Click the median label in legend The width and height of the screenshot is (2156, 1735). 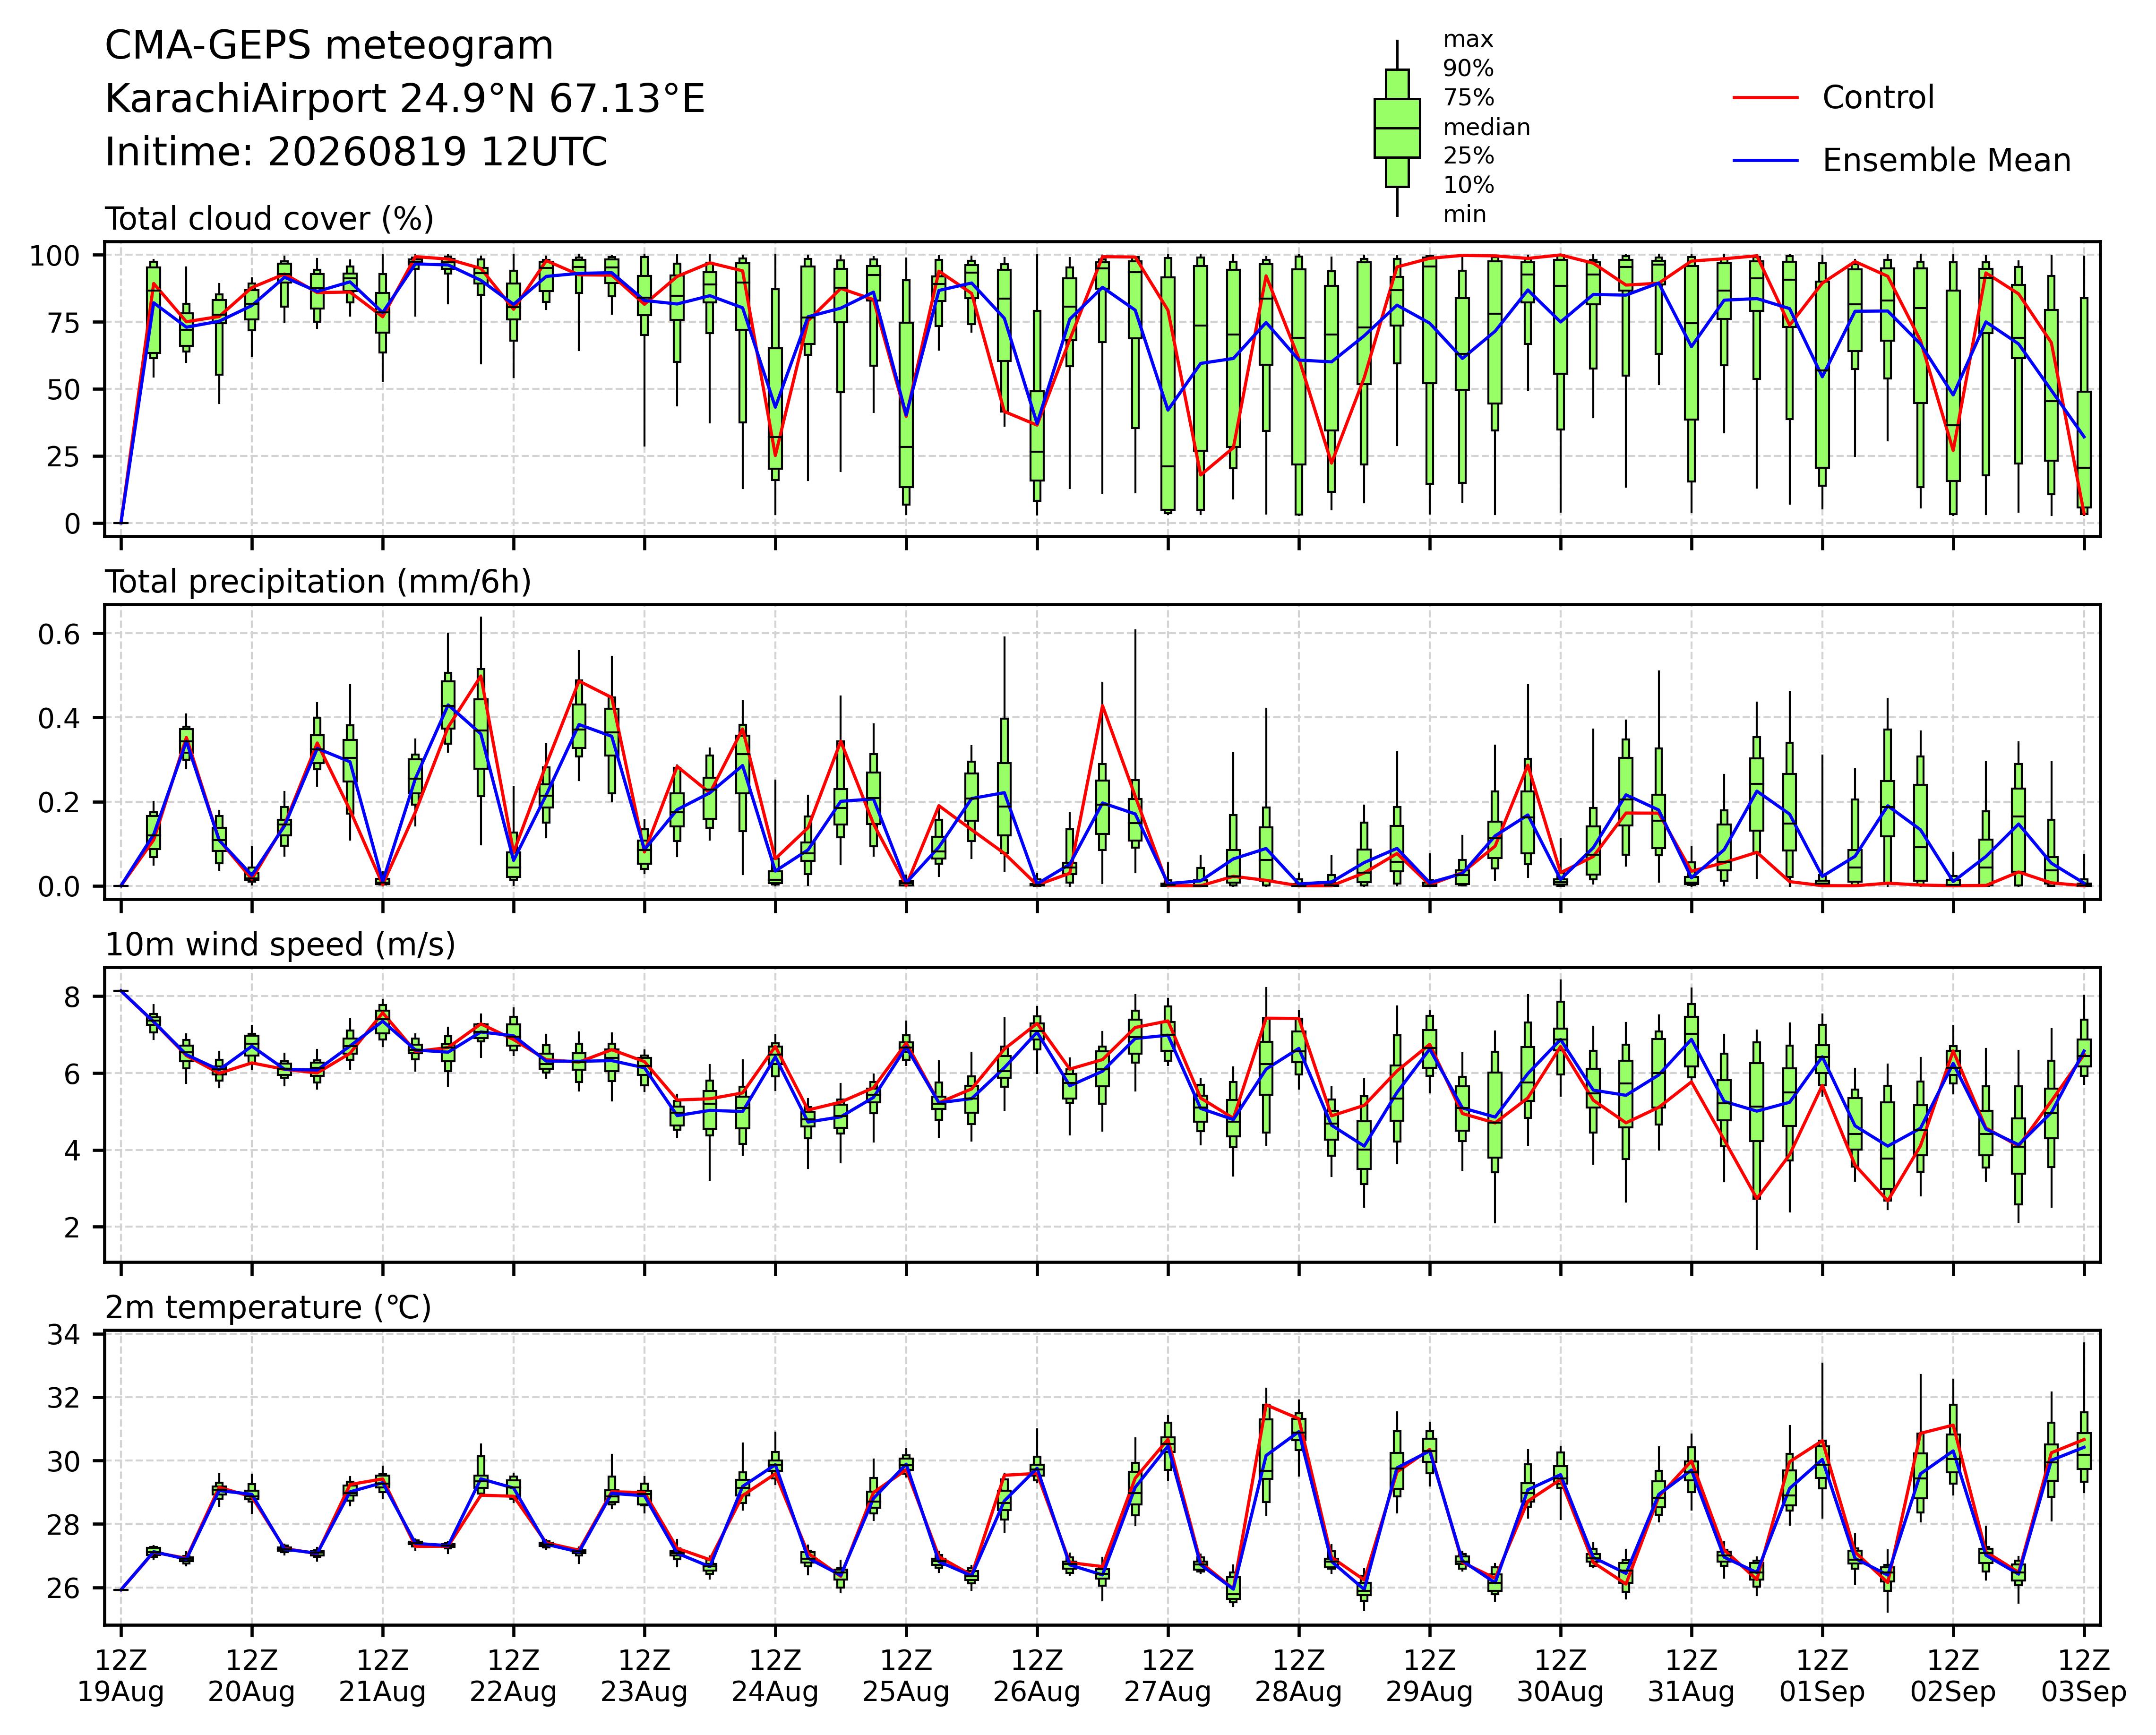coord(1486,128)
